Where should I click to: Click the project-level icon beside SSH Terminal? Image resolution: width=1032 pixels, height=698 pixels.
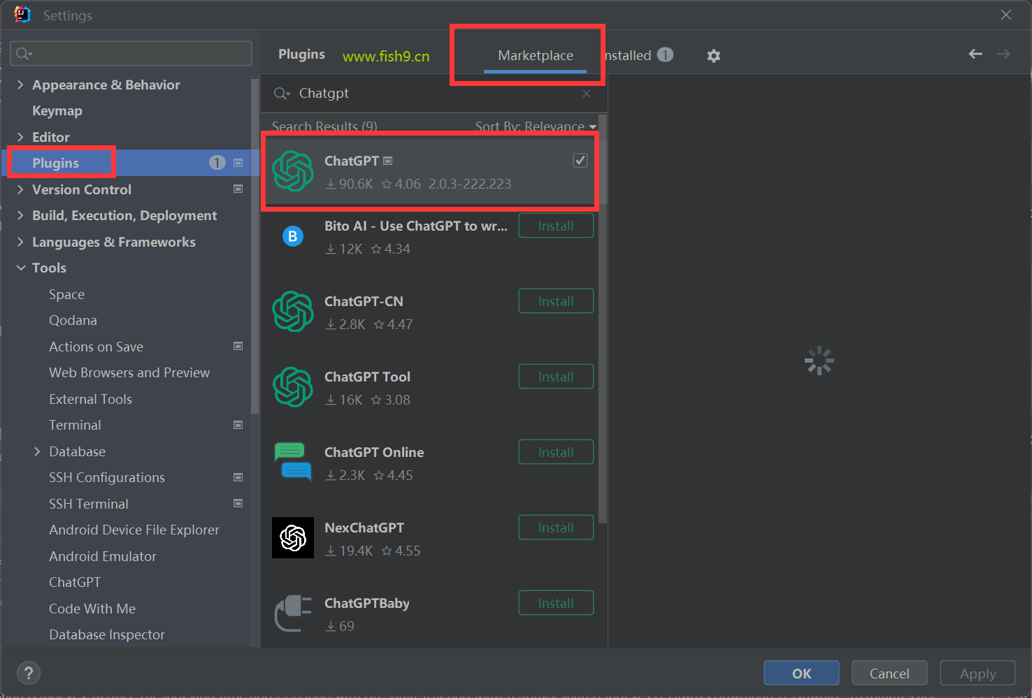coord(238,504)
